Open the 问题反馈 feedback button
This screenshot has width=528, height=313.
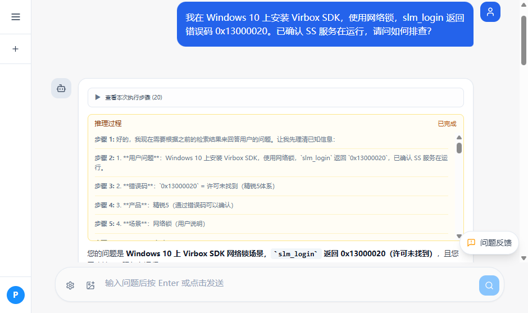489,243
